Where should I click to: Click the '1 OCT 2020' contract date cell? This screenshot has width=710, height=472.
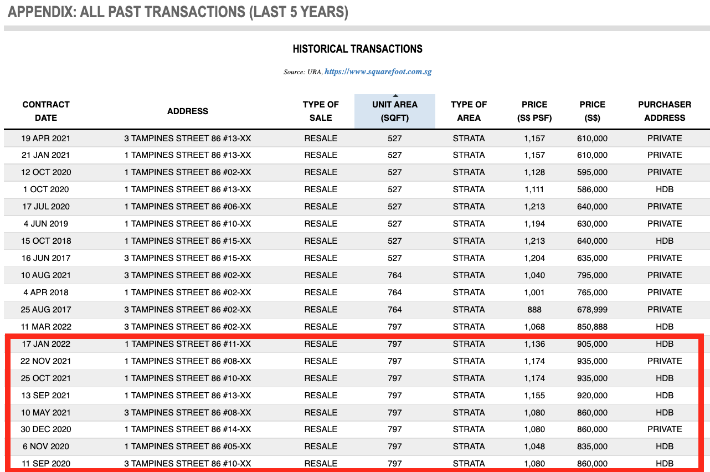click(46, 189)
